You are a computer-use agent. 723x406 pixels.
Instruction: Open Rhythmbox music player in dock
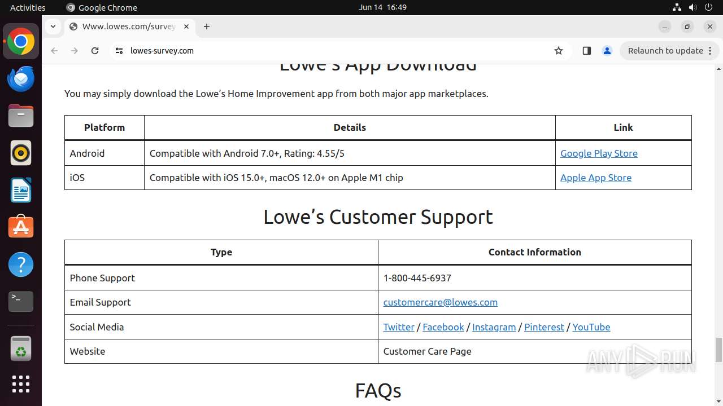click(x=21, y=153)
